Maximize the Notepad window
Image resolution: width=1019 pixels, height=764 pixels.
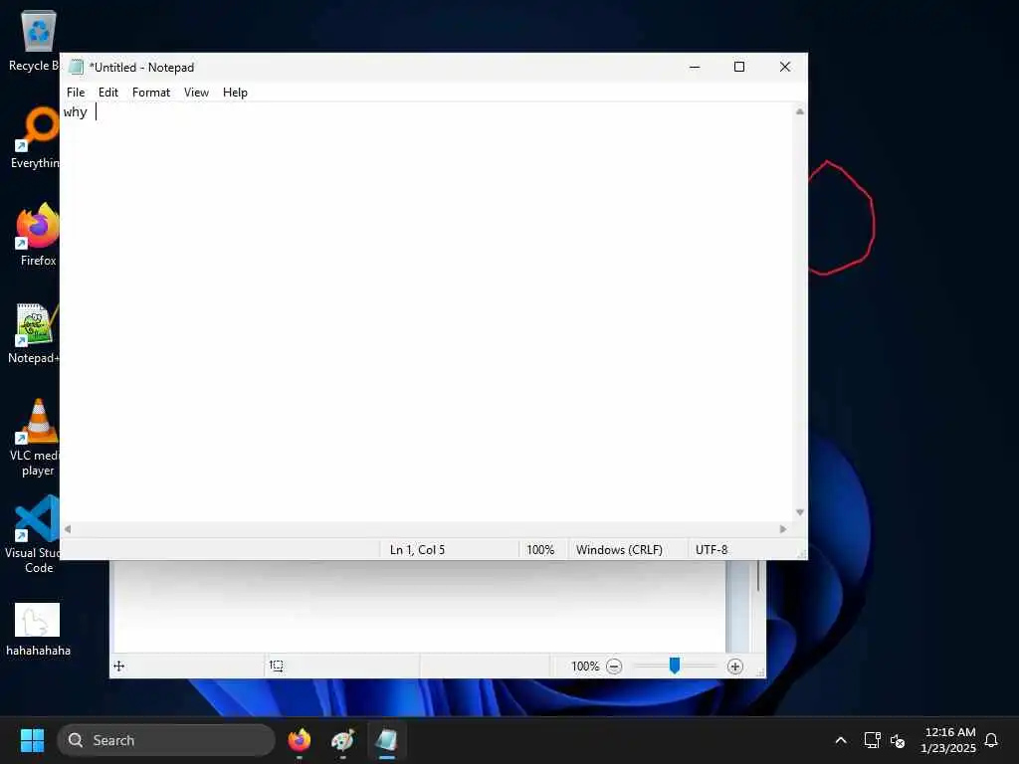739,67
